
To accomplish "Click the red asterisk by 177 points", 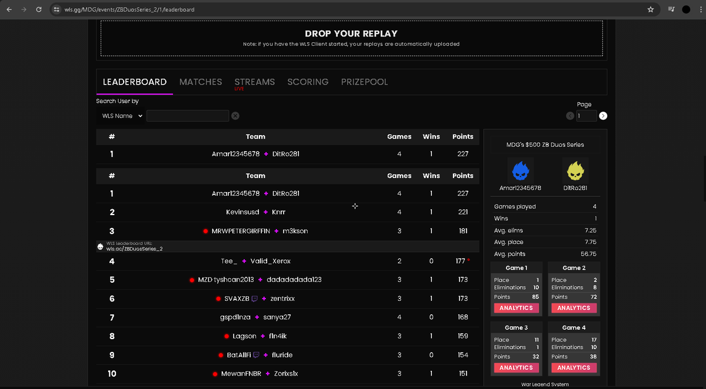I will click(x=468, y=260).
